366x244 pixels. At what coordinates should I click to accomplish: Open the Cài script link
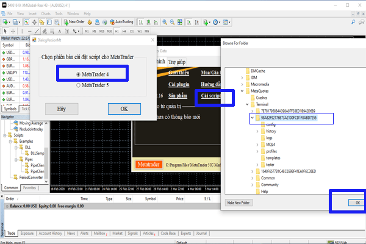(210, 96)
